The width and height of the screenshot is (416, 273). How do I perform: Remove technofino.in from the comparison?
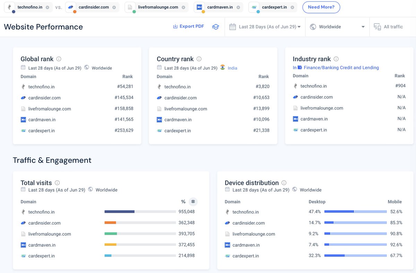pos(47,7)
